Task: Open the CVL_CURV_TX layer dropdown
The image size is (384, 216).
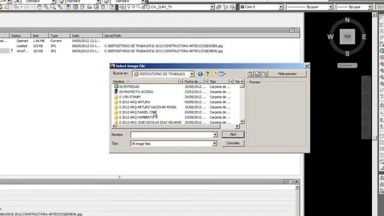Action: (212, 7)
